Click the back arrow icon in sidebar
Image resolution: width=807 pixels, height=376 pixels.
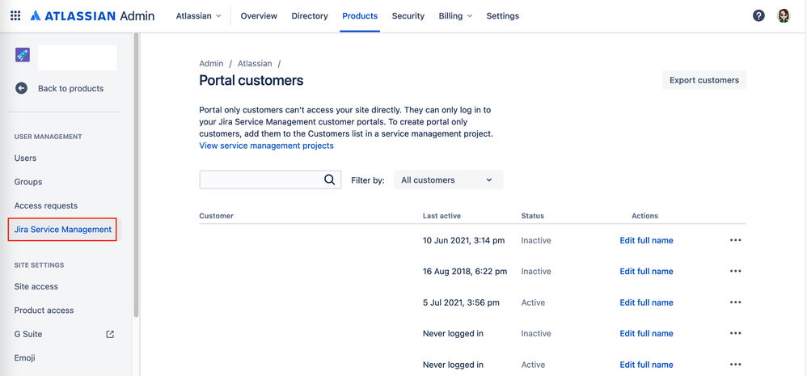point(22,88)
